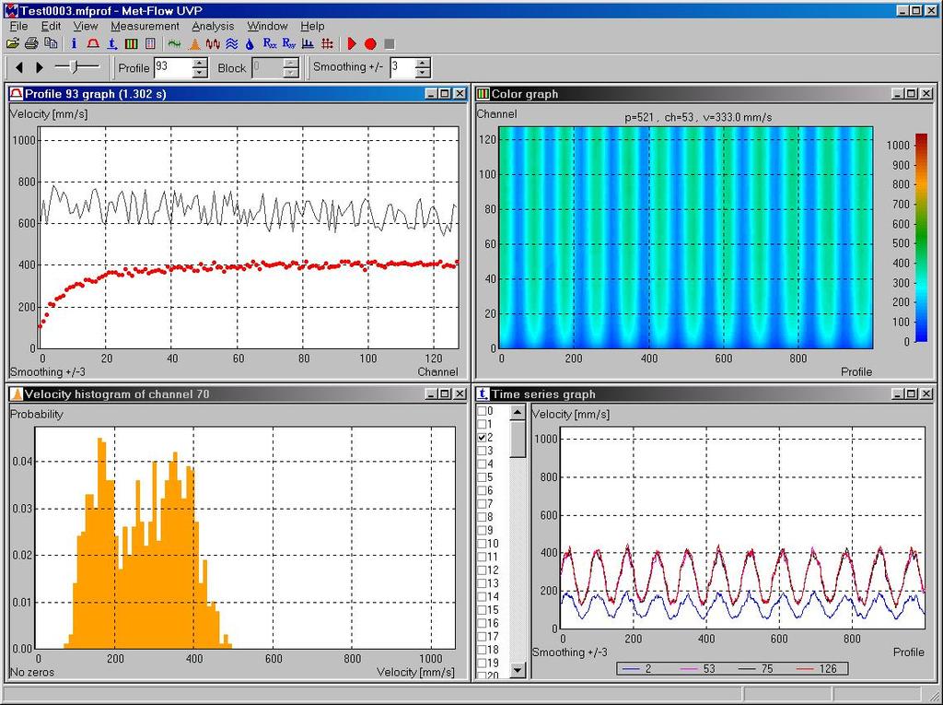Step to previous profile with left arrow
Screen dimensions: 943x705
click(19, 67)
